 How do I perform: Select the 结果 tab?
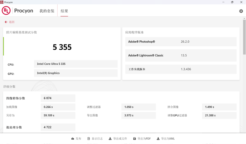point(64,11)
